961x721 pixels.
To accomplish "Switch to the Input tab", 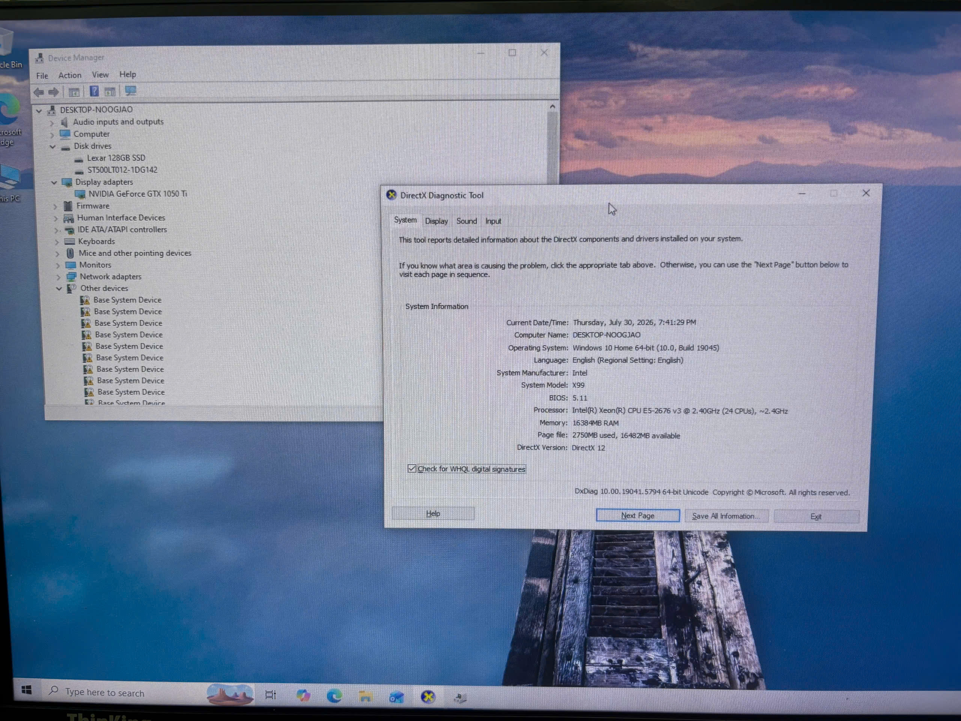I will pyautogui.click(x=493, y=221).
